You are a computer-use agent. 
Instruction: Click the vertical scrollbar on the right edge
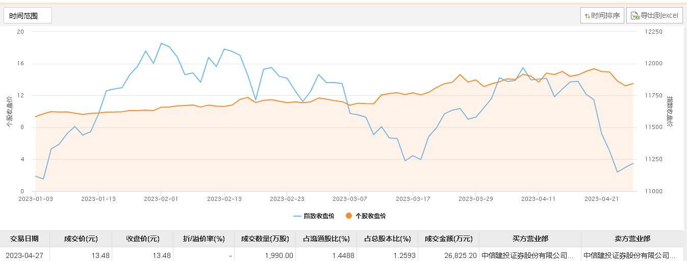684,127
